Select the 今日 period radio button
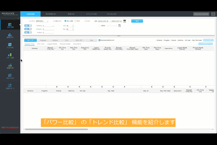This screenshot has width=217, height=145. pos(86,21)
